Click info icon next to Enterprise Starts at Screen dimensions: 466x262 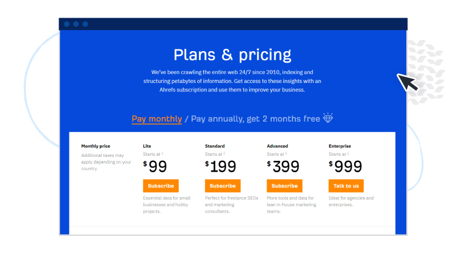click(348, 153)
